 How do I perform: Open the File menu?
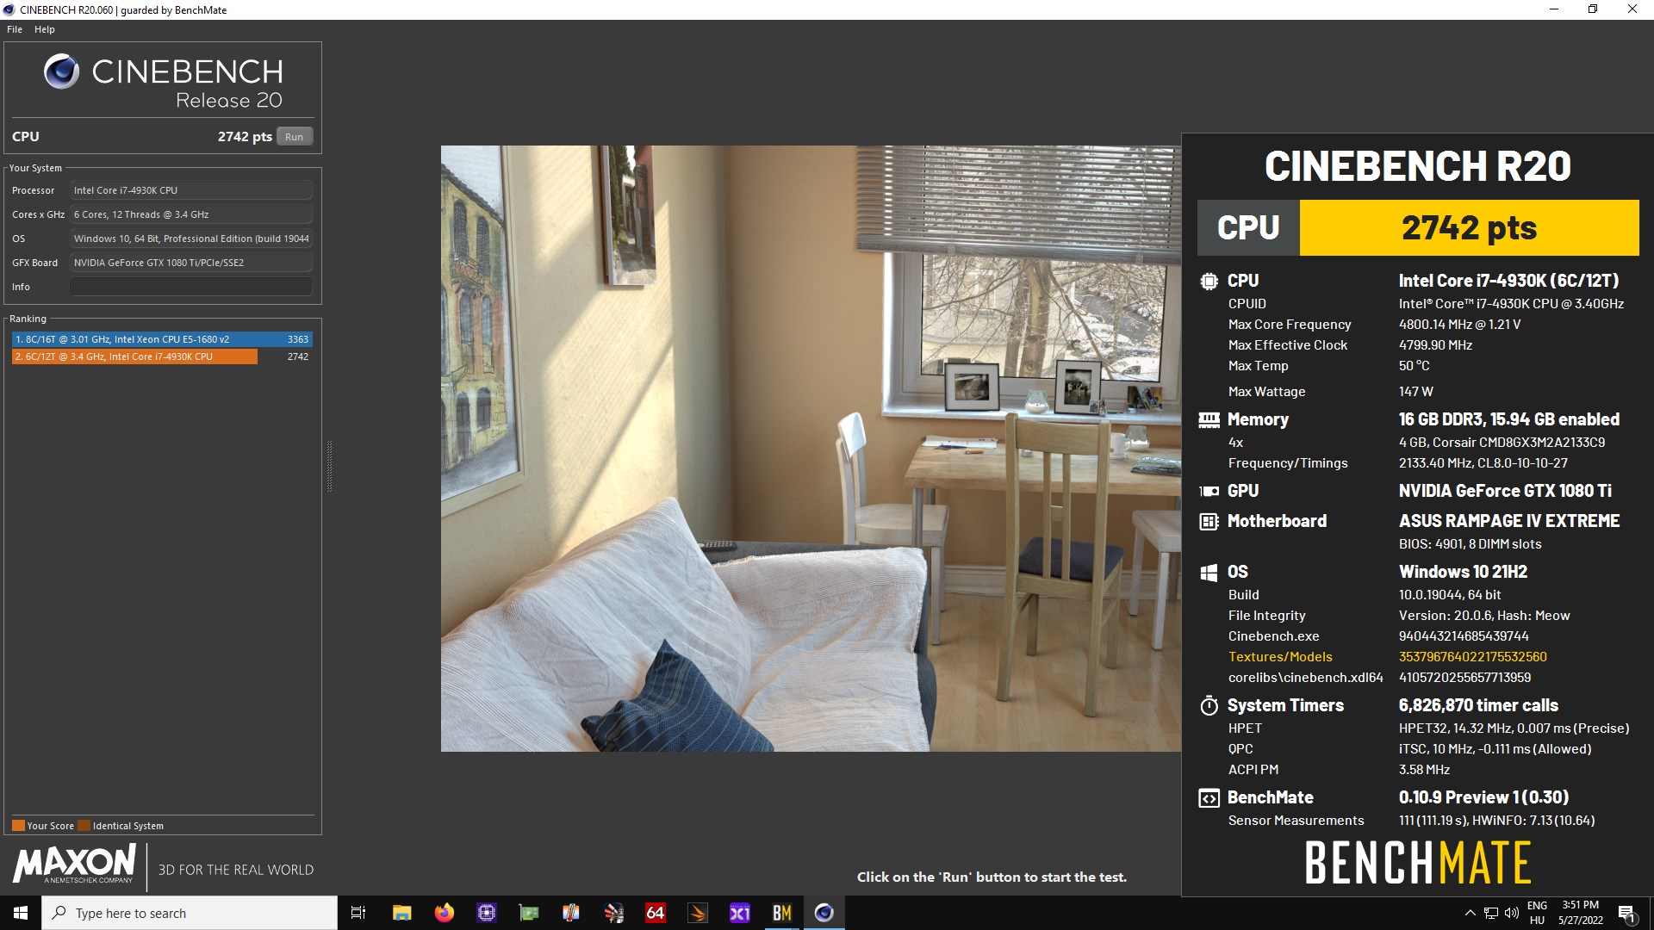[x=15, y=29]
